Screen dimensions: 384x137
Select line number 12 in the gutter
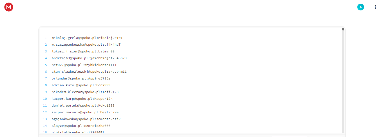pyautogui.click(x=45, y=112)
